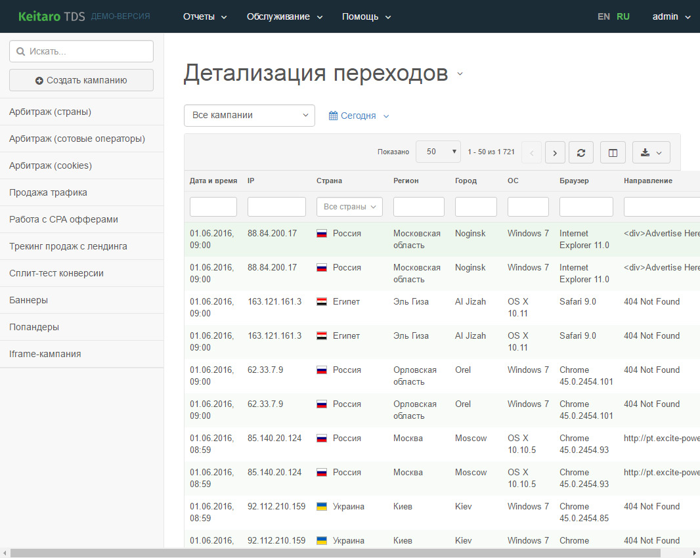Open the Все кампании dropdown
This screenshot has width=700, height=558.
[250, 115]
